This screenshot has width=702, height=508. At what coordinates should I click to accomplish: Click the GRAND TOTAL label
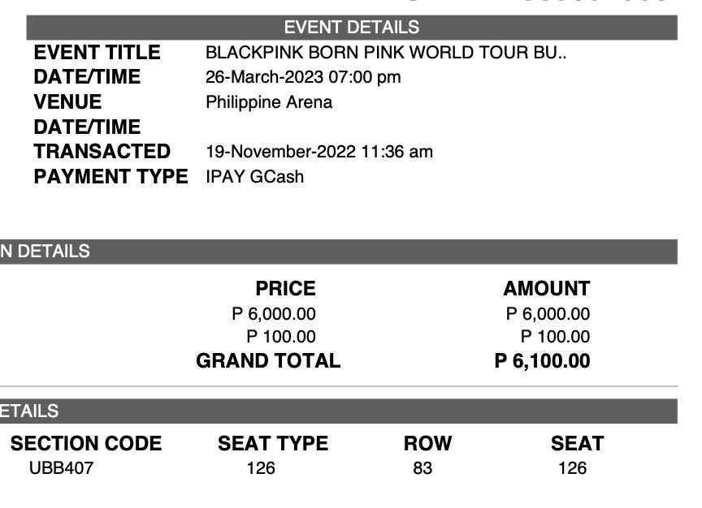[268, 361]
